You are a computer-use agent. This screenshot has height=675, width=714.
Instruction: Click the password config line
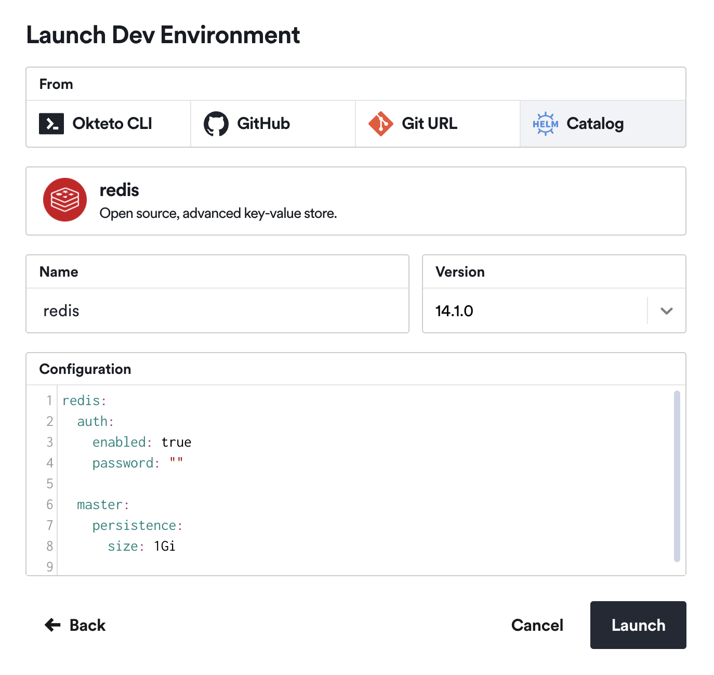tap(138, 463)
